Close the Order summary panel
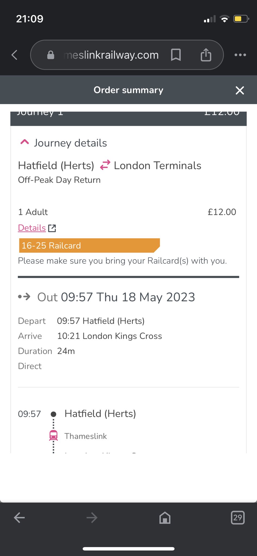This screenshot has height=556, width=257. click(240, 90)
